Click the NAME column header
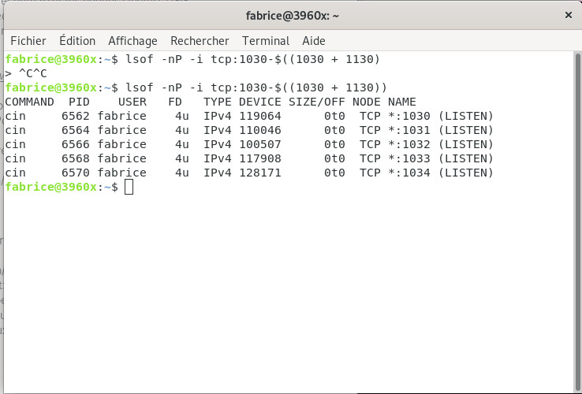Viewport: 582px width, 394px height. pos(401,102)
